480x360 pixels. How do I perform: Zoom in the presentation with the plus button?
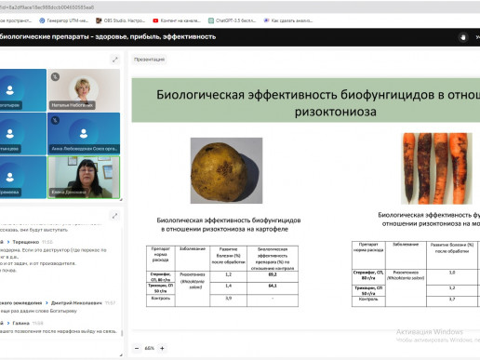coord(162,348)
